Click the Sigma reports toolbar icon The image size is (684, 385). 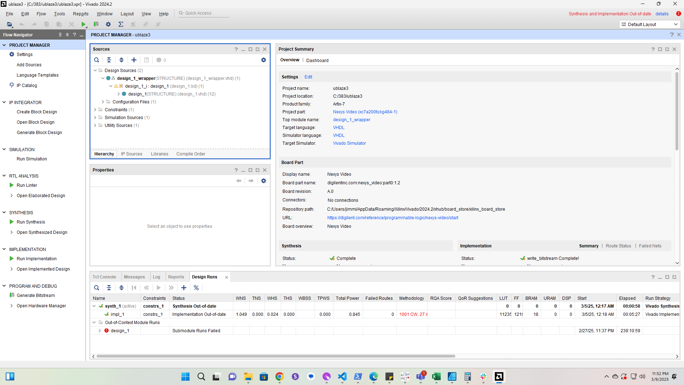click(x=121, y=24)
